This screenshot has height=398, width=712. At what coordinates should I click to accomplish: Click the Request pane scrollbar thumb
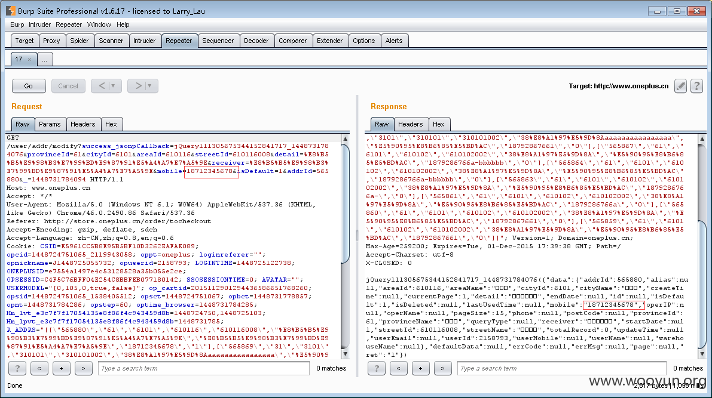coord(345,203)
